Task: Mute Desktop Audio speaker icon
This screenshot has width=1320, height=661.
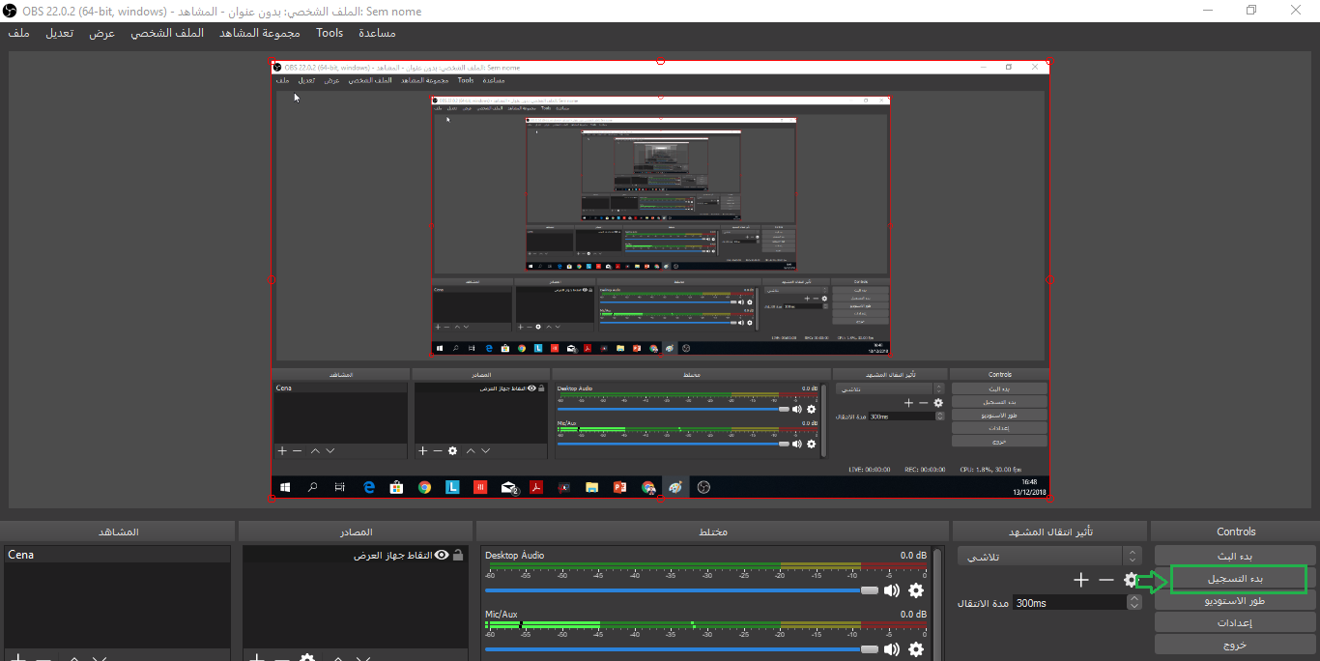Action: [x=892, y=590]
